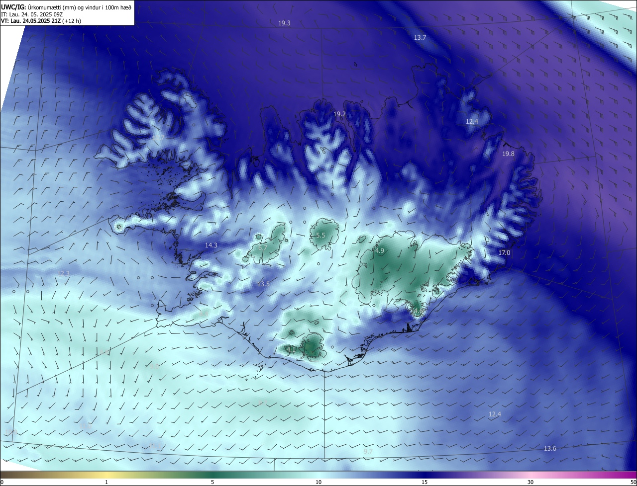This screenshot has width=637, height=486.
Task: Select the 5.5 value on Hofsjökull glacier
Action: tap(320, 236)
